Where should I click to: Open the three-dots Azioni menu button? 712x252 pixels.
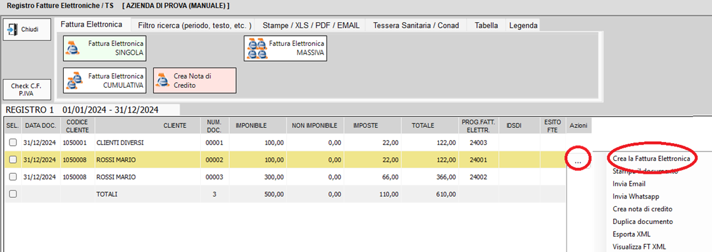pos(578,160)
